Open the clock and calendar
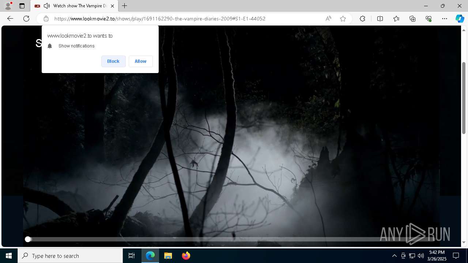Image resolution: width=468 pixels, height=263 pixels. [437, 256]
